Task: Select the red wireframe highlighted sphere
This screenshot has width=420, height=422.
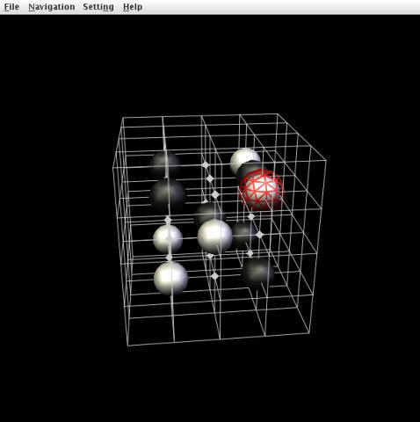Action: coord(262,189)
